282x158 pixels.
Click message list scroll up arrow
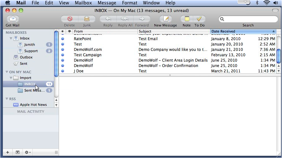click(279, 66)
